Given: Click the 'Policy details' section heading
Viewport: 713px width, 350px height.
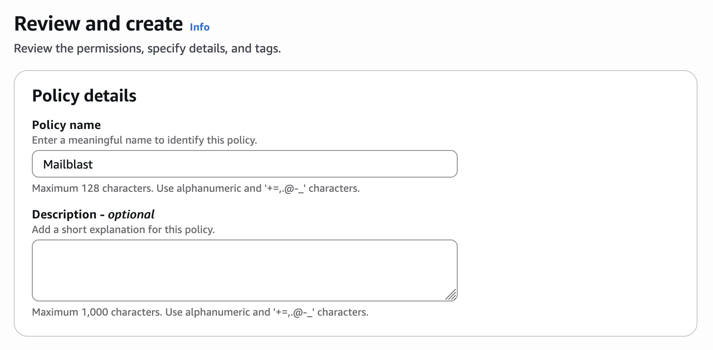Looking at the screenshot, I should [x=84, y=95].
